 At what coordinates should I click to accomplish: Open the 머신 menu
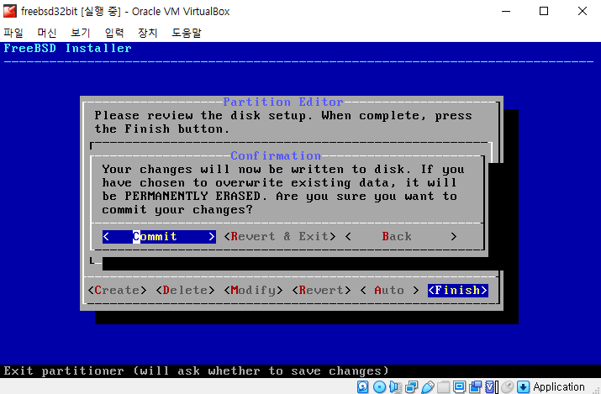(47, 33)
